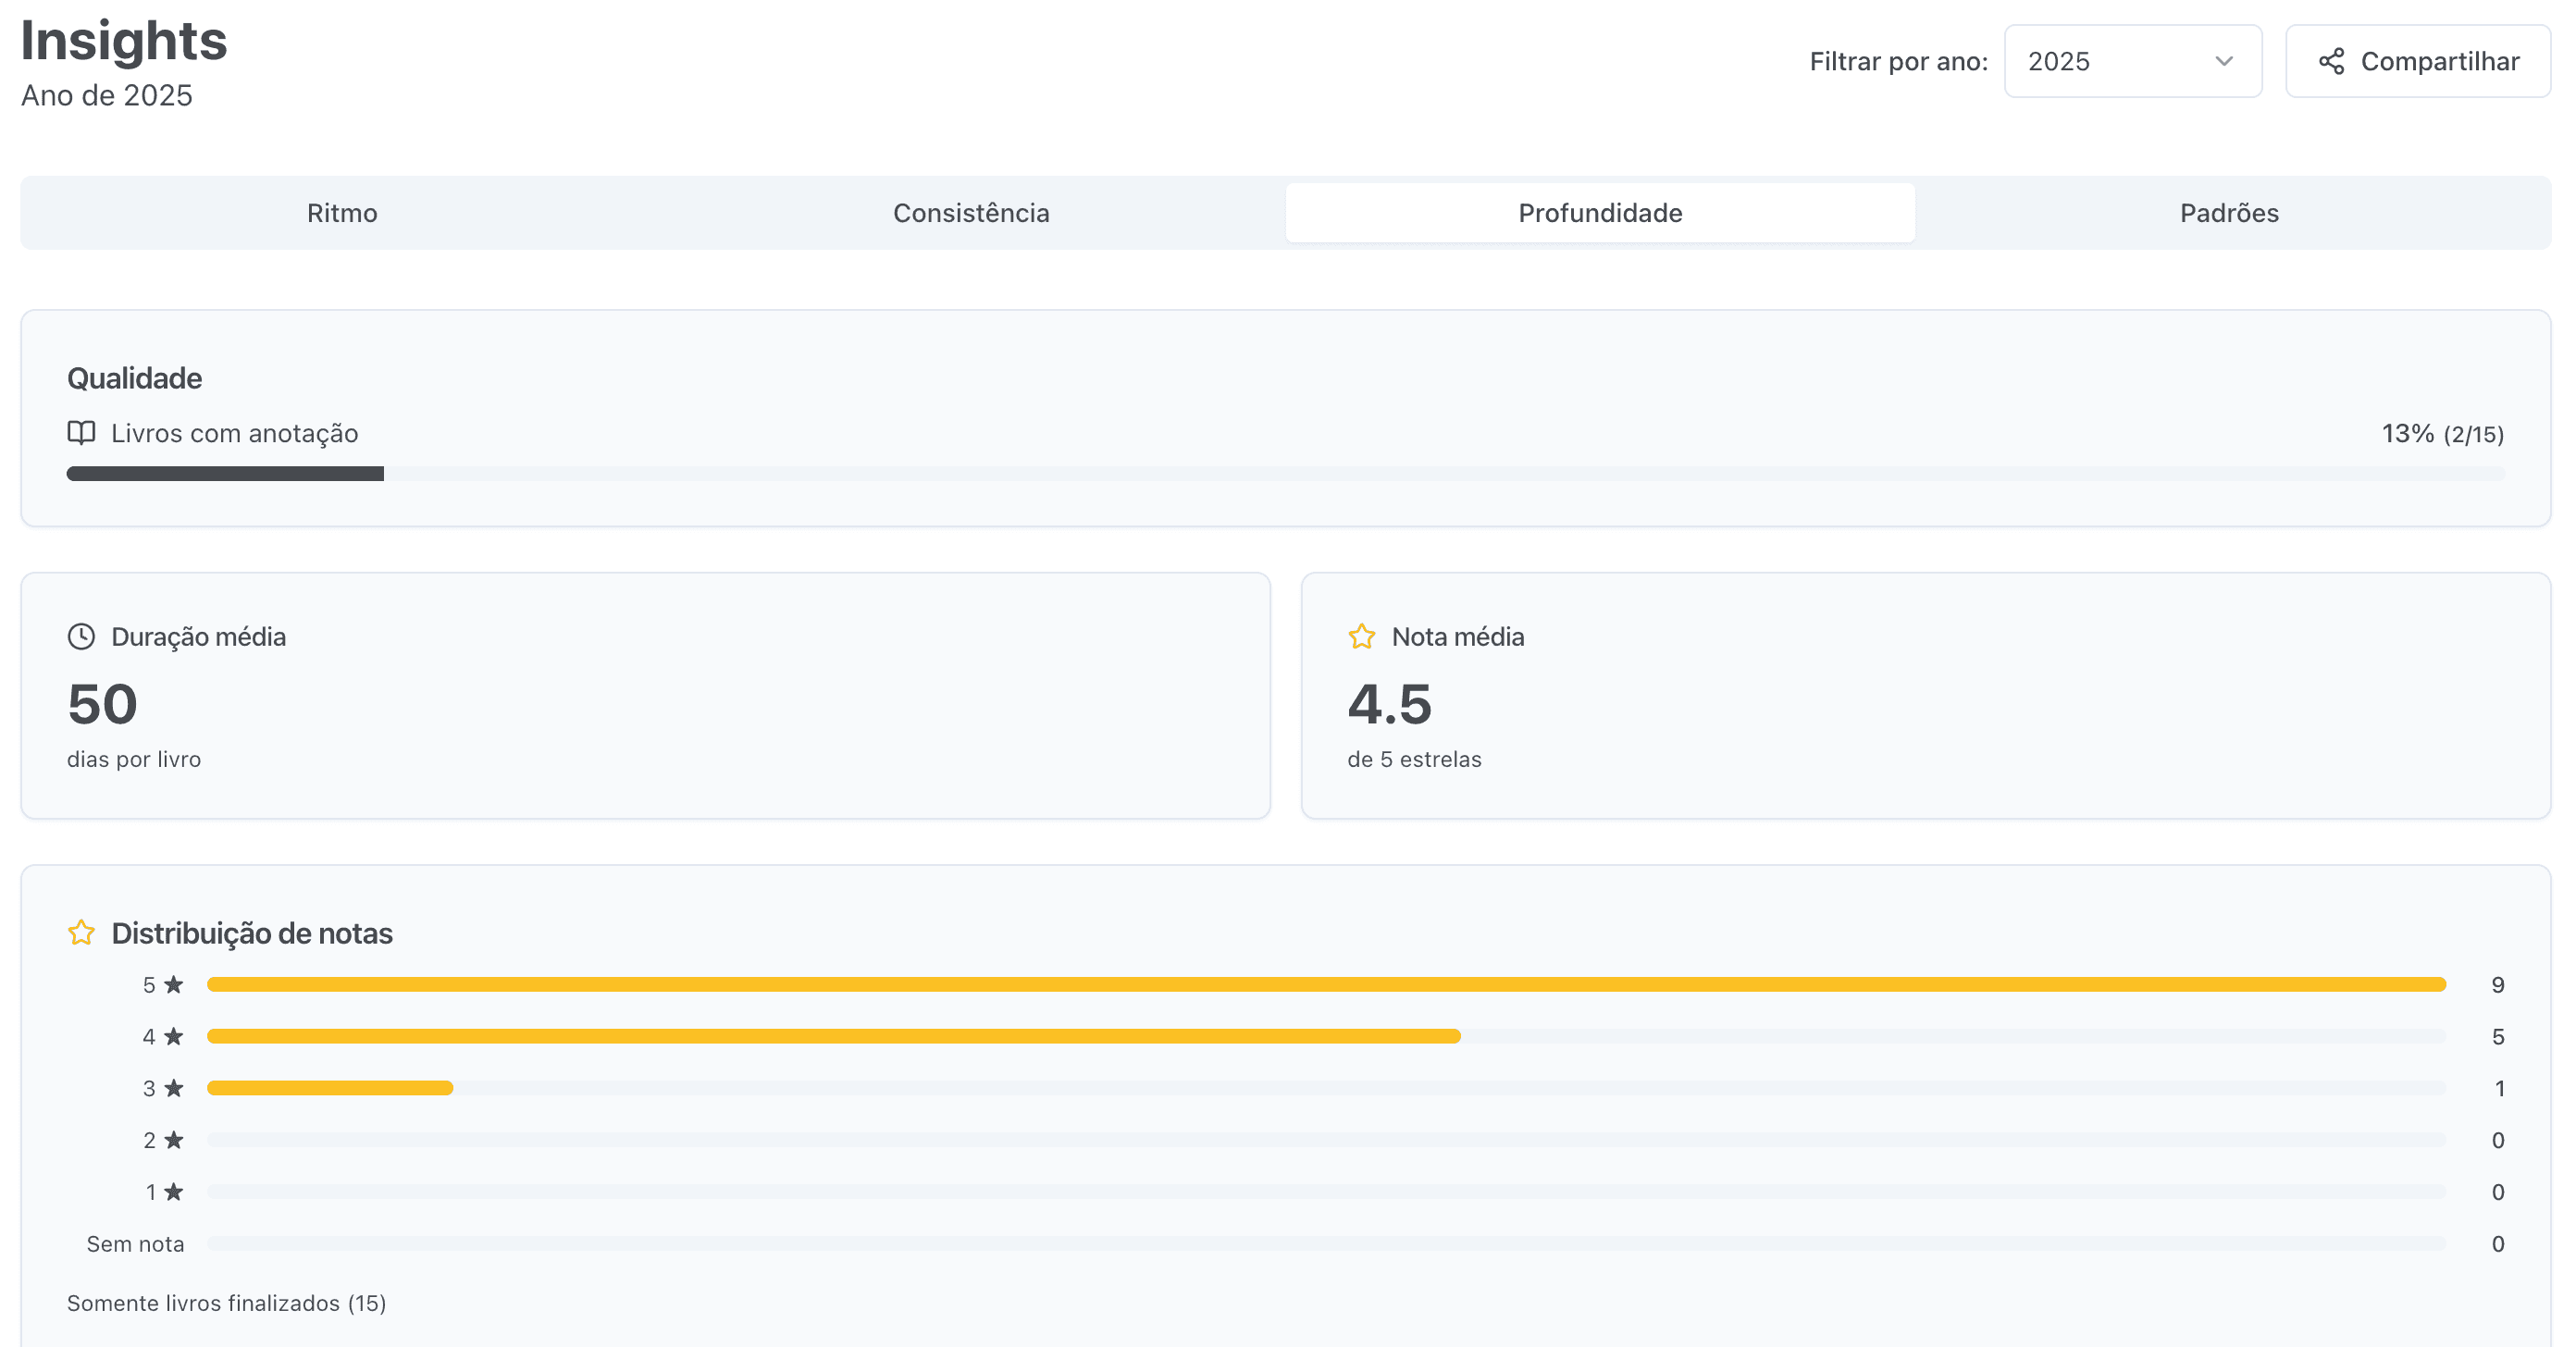Switch to the Consistência tab
The width and height of the screenshot is (2576, 1347).
click(971, 213)
